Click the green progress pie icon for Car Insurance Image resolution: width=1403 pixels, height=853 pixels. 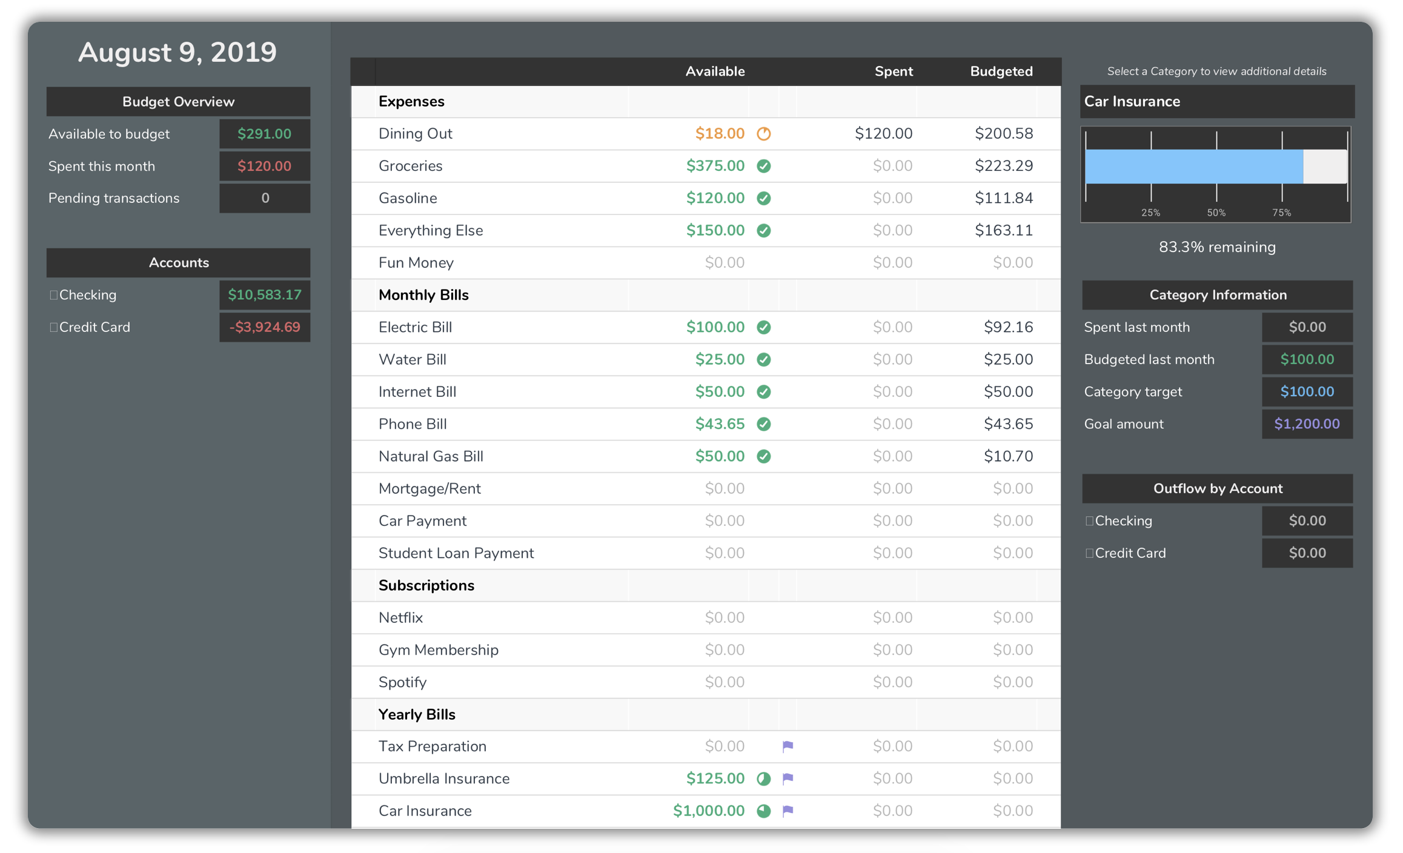tap(763, 811)
